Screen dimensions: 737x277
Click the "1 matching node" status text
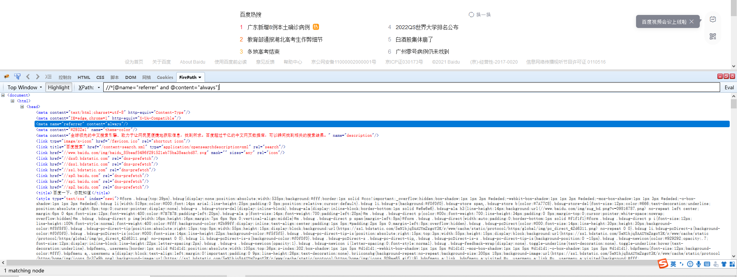24,270
